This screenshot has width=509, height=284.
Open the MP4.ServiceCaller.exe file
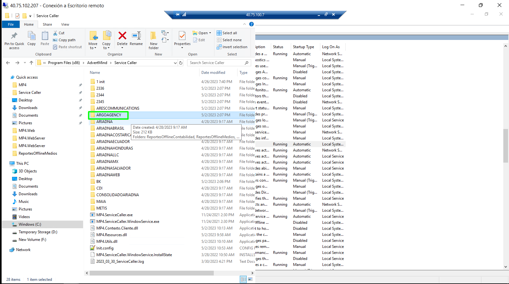(114, 215)
